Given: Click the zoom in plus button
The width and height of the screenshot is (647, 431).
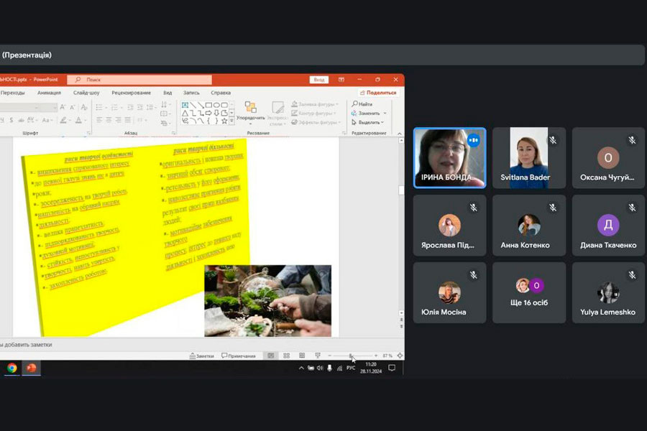Looking at the screenshot, I should pos(376,356).
